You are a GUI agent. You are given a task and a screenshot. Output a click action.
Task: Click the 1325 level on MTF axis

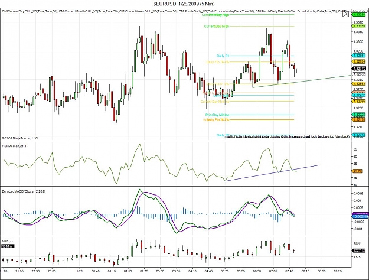coord(356,257)
